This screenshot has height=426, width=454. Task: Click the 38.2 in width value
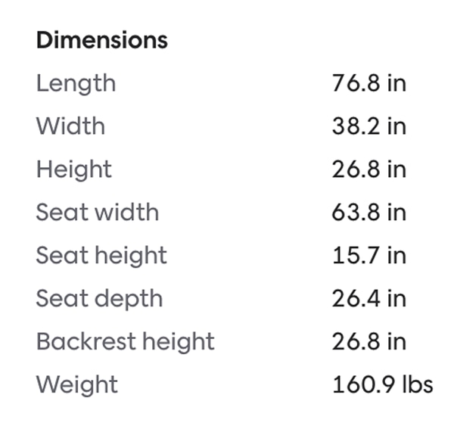pos(368,126)
